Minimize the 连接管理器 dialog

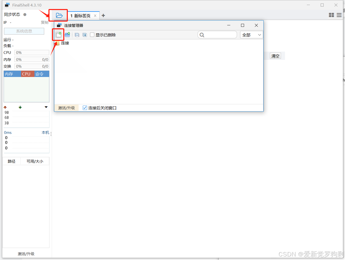point(229,25)
